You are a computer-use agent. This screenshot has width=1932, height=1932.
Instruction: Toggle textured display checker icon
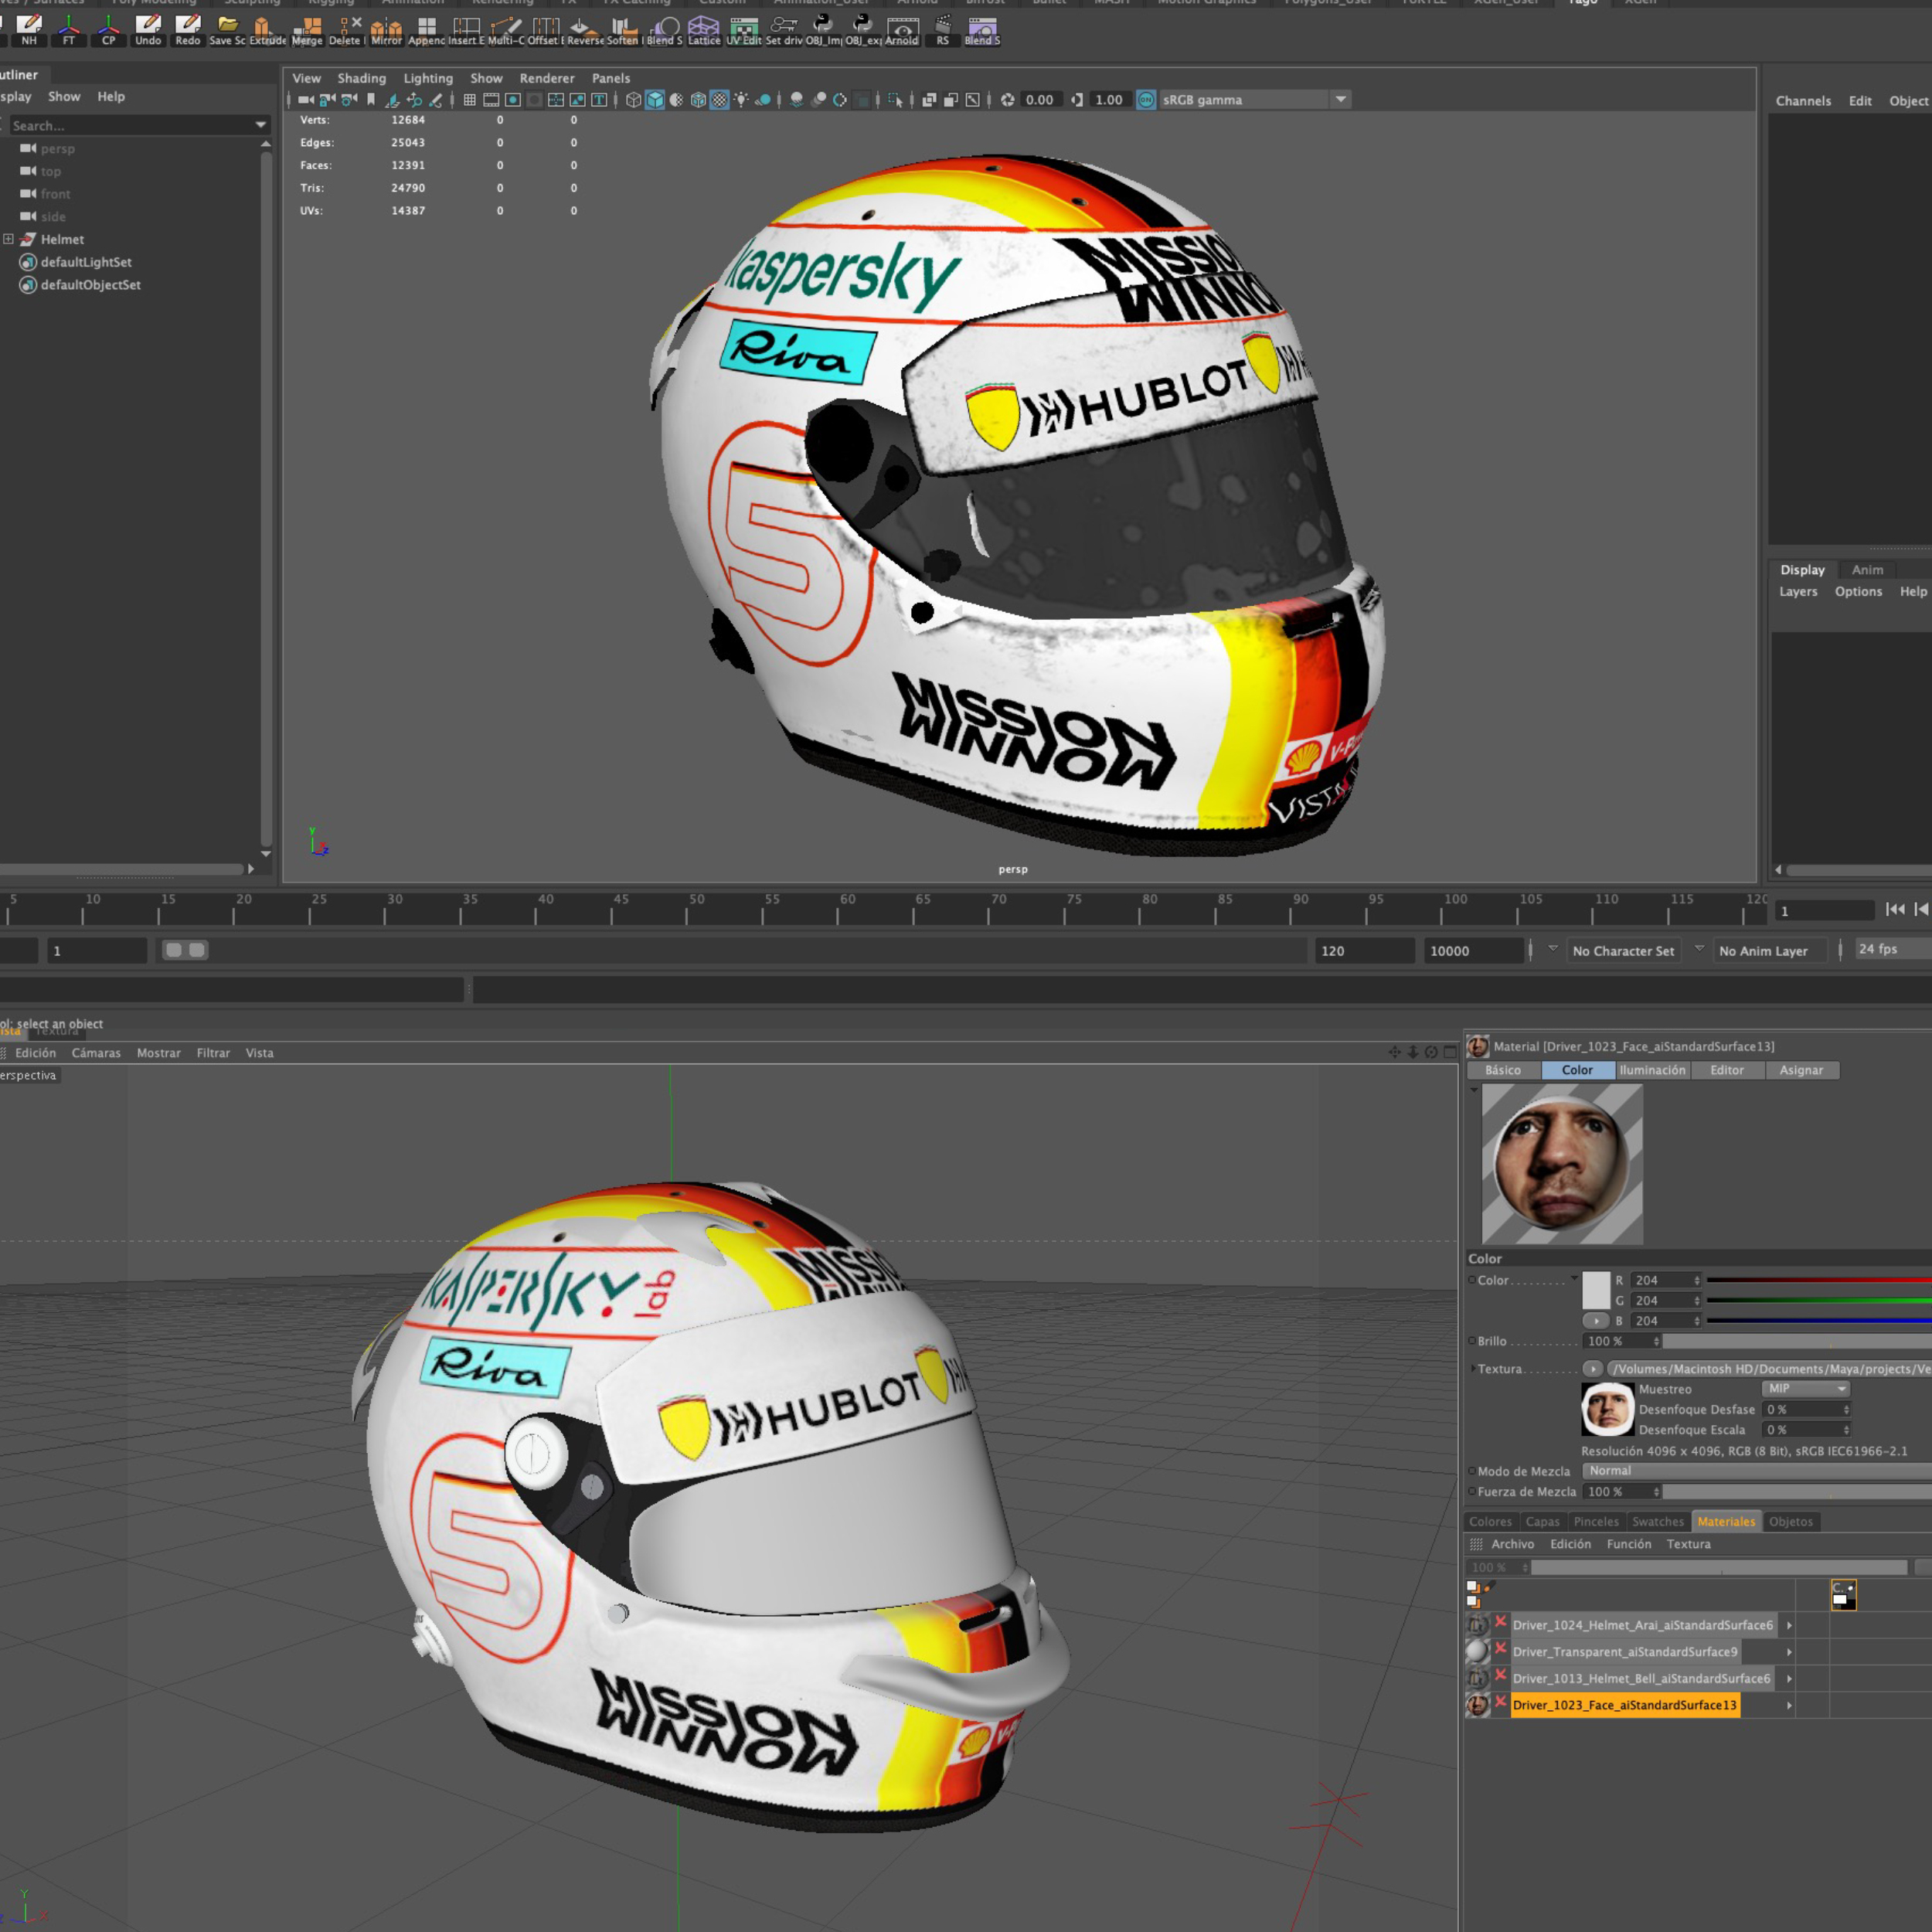pyautogui.click(x=720, y=100)
